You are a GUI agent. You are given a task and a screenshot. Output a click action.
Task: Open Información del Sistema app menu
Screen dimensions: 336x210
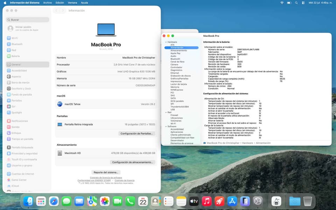coord(24,3)
